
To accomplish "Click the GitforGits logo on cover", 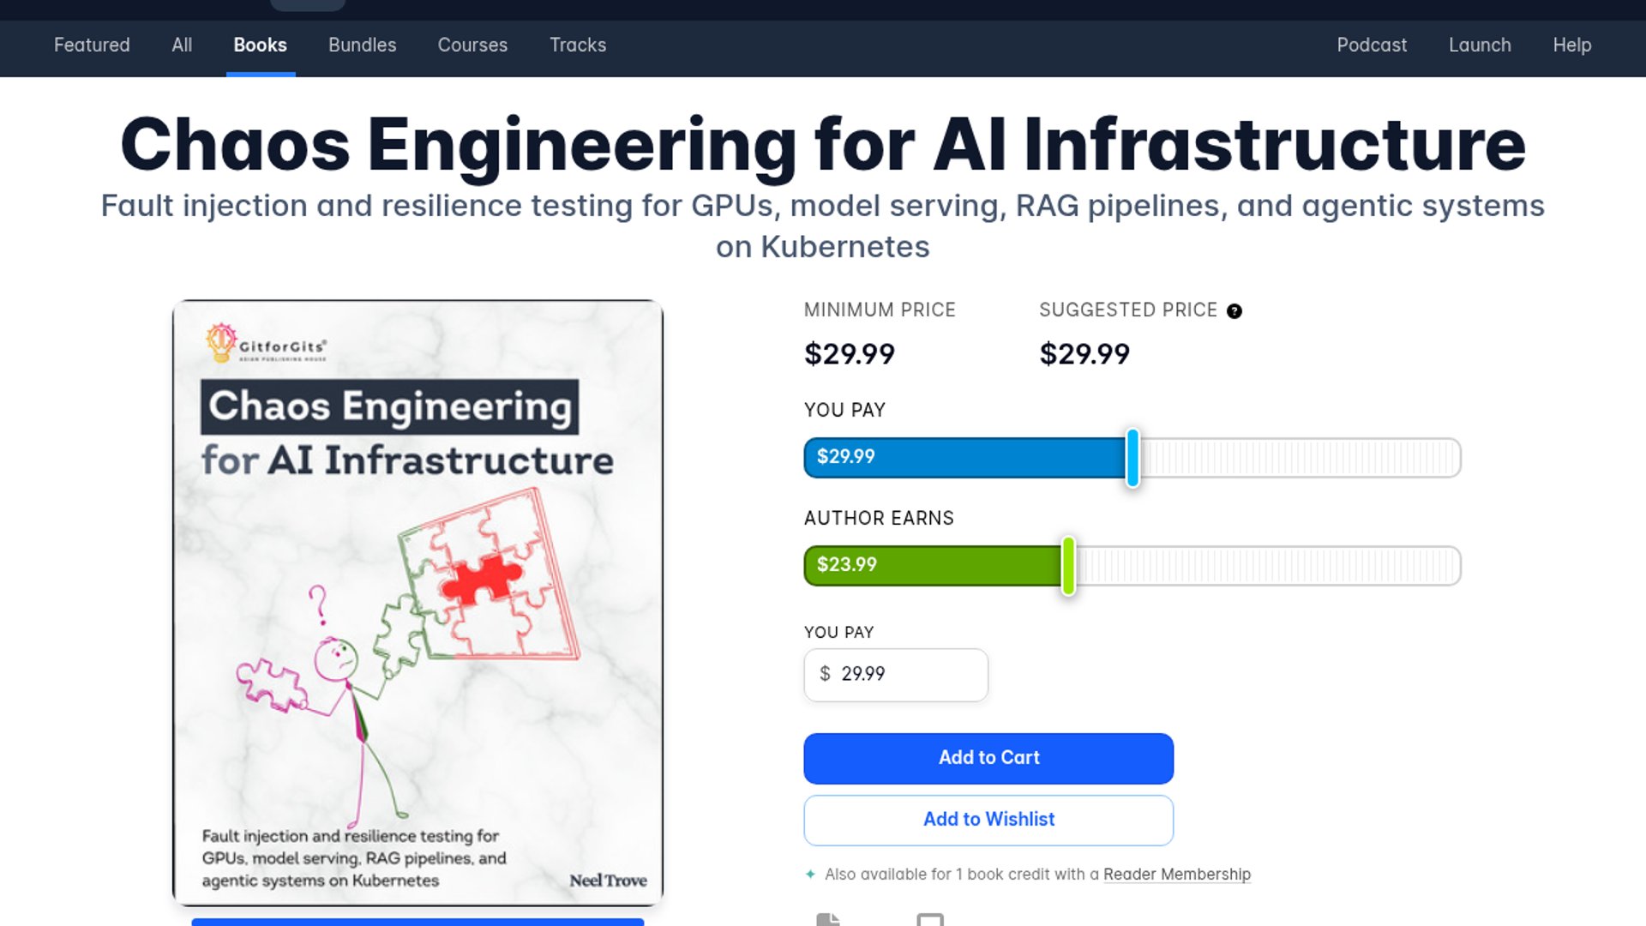I will point(267,343).
